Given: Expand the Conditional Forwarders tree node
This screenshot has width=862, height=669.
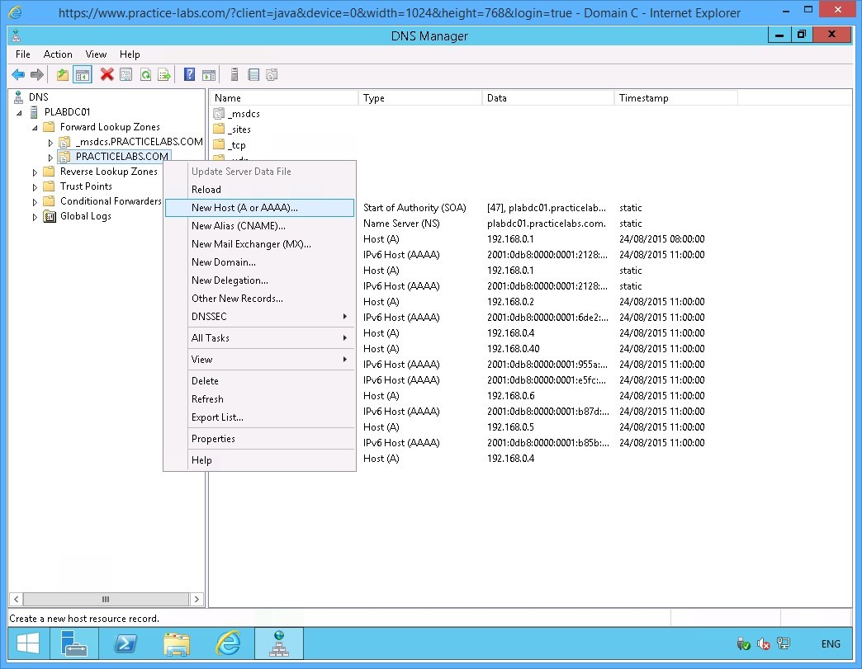Looking at the screenshot, I should click(35, 202).
